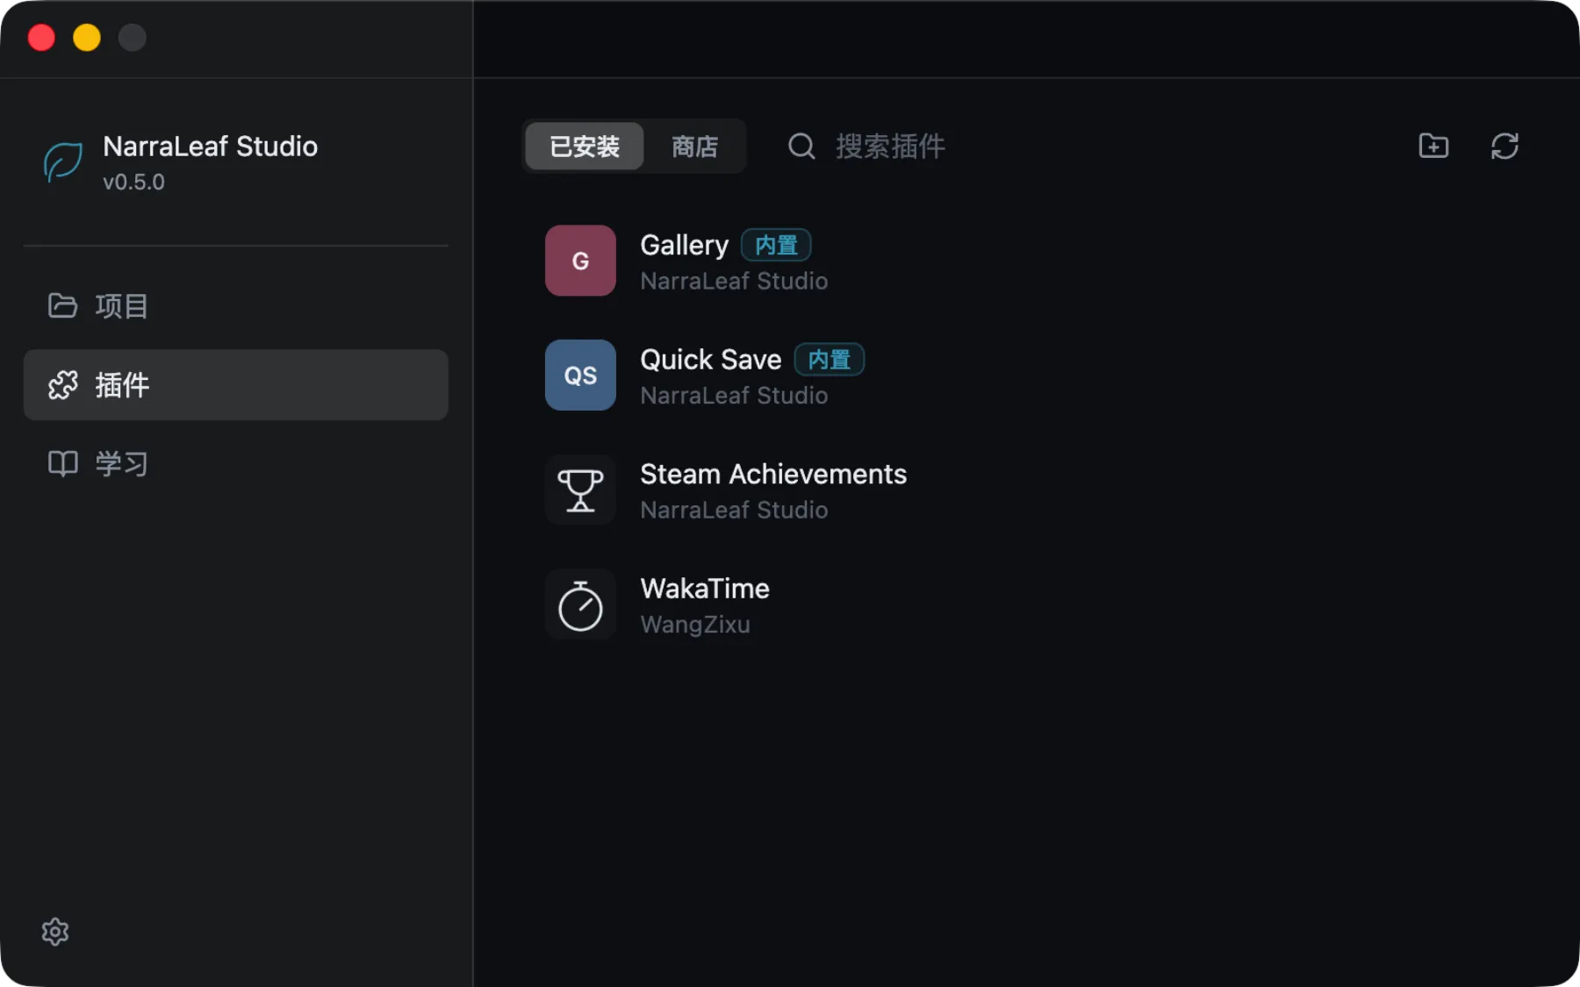Screen dimensions: 1580x987
Task: Click the puzzle-piece plugins icon
Action: point(62,384)
